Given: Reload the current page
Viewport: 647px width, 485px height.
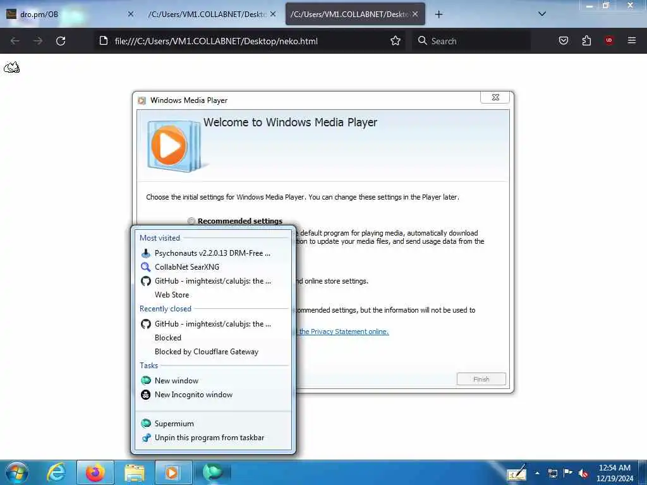Looking at the screenshot, I should coord(61,41).
